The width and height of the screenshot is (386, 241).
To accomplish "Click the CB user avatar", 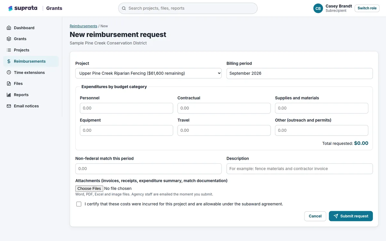I will pyautogui.click(x=318, y=8).
